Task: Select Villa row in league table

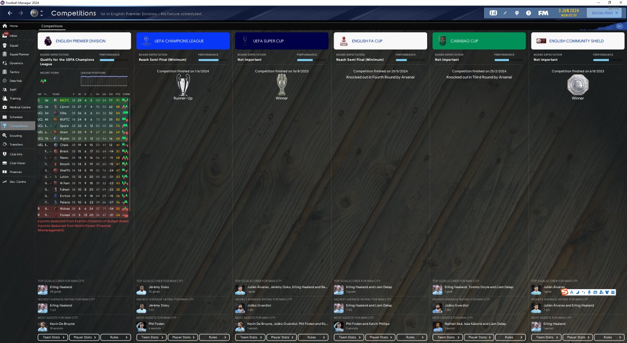Action: tap(84, 113)
